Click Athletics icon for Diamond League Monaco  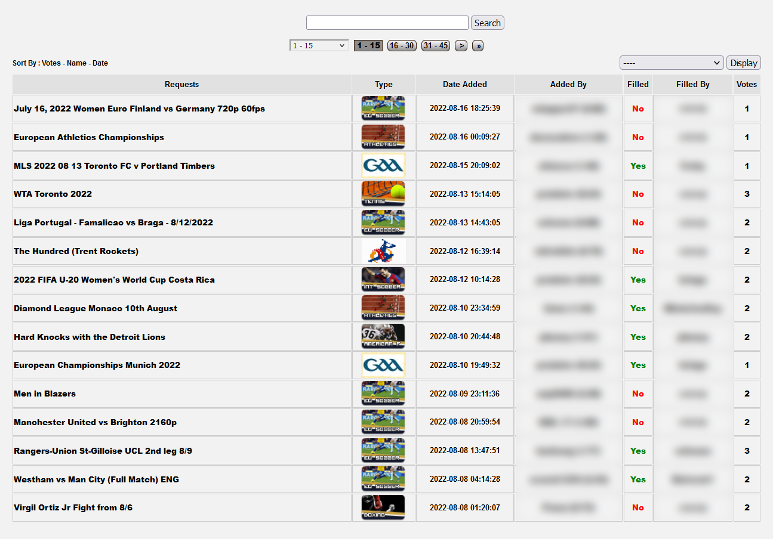tap(383, 308)
